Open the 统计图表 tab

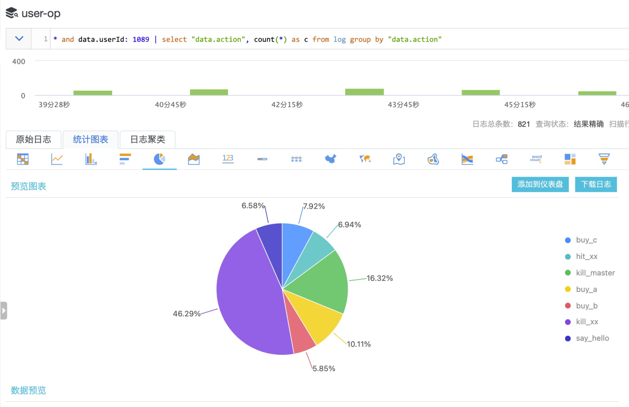point(91,140)
